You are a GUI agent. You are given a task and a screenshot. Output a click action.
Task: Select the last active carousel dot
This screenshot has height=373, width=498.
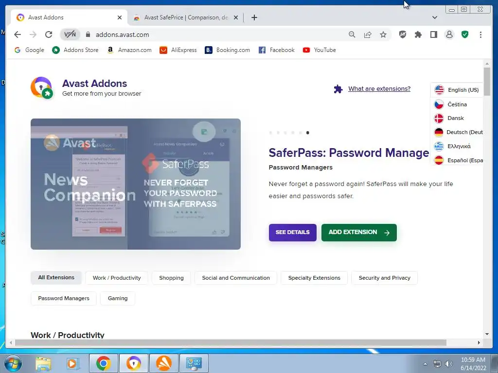pyautogui.click(x=307, y=133)
